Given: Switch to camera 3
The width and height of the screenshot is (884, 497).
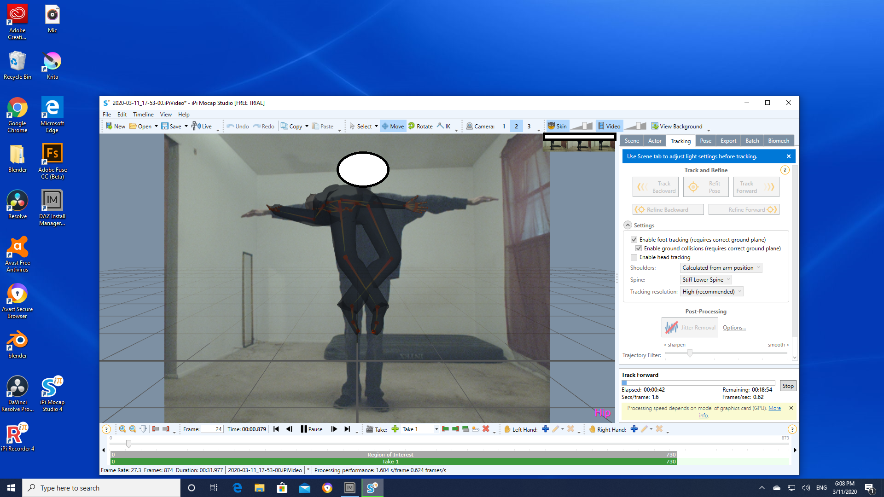Looking at the screenshot, I should tap(529, 126).
